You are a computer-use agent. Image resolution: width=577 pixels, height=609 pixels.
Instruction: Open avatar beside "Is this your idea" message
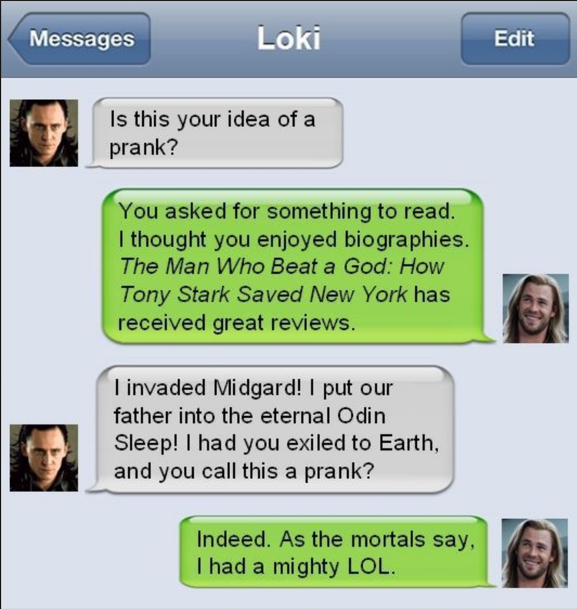tap(44, 133)
